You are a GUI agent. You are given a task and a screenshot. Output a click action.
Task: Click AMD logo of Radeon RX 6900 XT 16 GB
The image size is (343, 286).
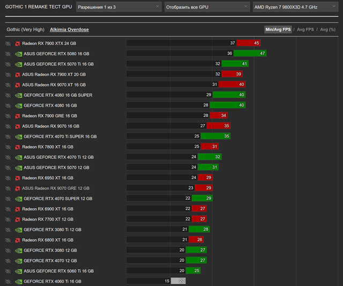click(18, 209)
